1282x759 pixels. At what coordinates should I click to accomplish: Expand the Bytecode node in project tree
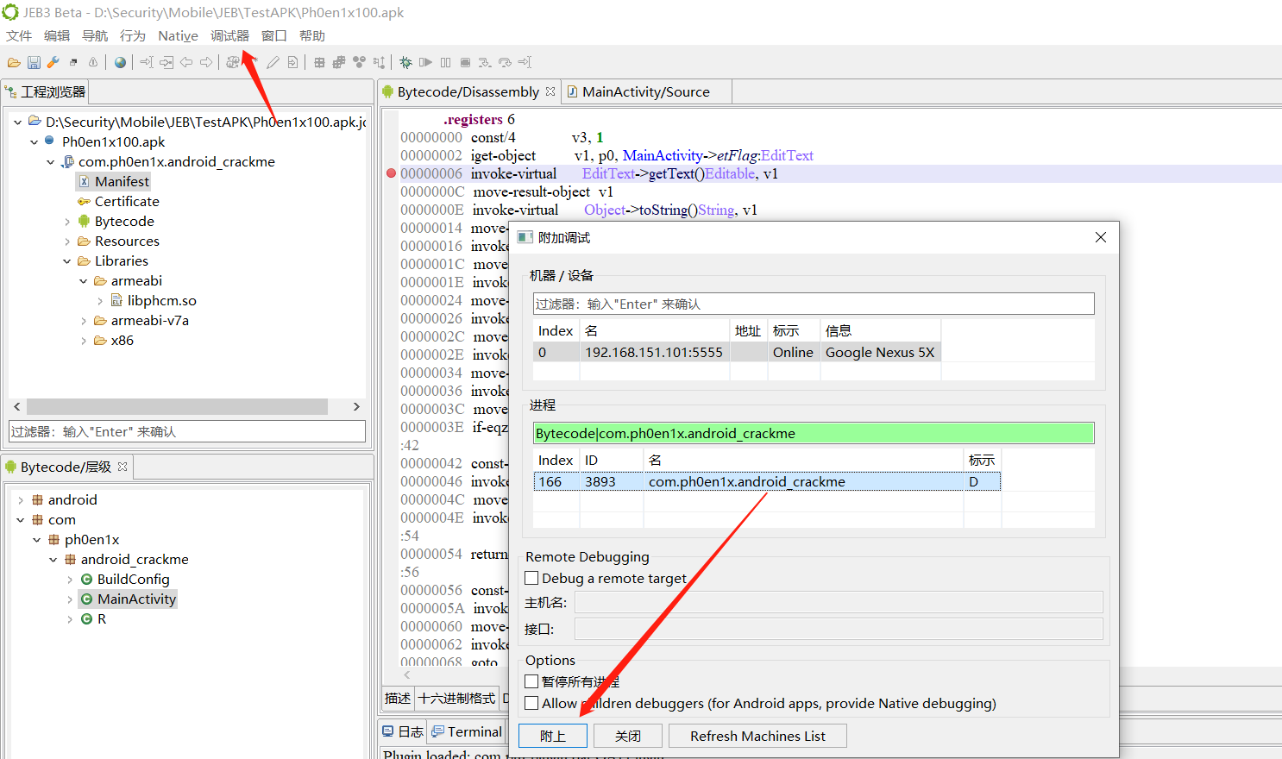(x=67, y=222)
